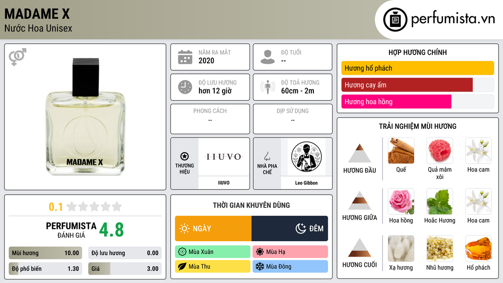Click the person silhouette icon for Độ tuổi
This screenshot has height=283, width=503.
point(268,57)
